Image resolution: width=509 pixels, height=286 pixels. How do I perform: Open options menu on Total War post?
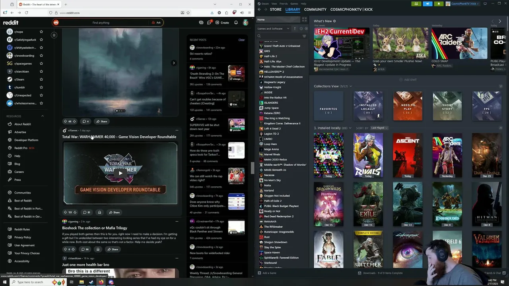tap(177, 130)
